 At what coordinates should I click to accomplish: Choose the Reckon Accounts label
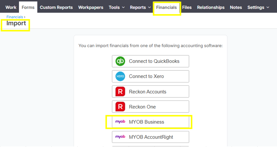pyautogui.click(x=147, y=92)
